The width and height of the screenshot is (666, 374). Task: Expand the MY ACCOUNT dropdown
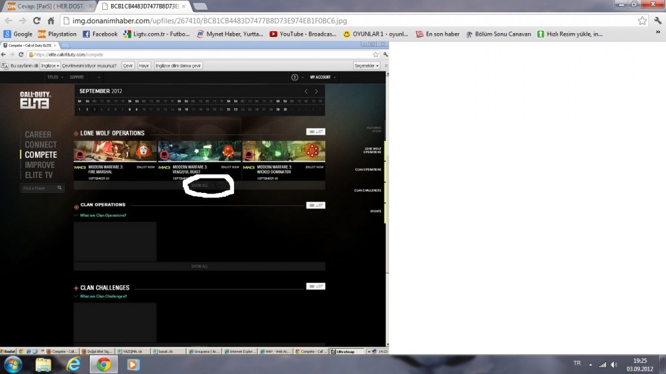pos(323,77)
